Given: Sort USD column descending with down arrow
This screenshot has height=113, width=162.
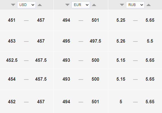Looking at the screenshot, I should [13, 5].
